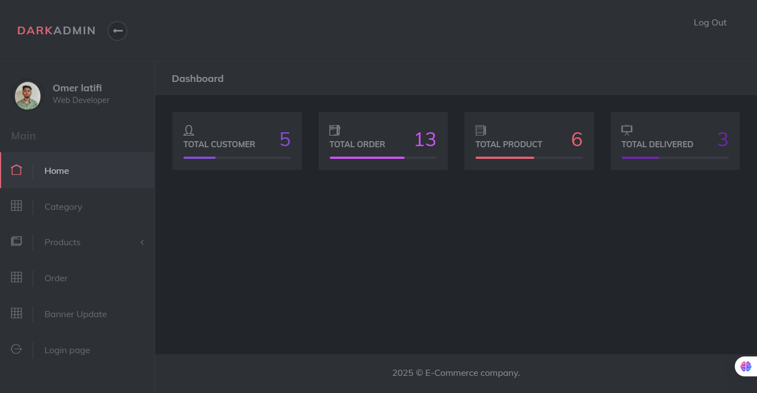The height and width of the screenshot is (393, 757).
Task: Click the Total Order document icon
Action: [x=334, y=130]
